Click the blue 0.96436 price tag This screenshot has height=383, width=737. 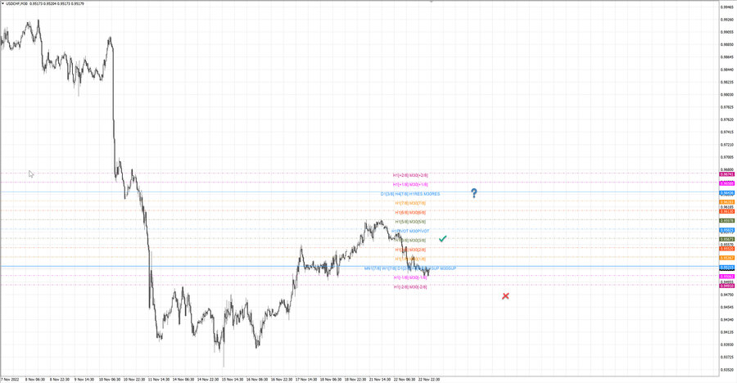point(727,193)
